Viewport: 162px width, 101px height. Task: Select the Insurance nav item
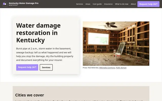tap(108, 4)
